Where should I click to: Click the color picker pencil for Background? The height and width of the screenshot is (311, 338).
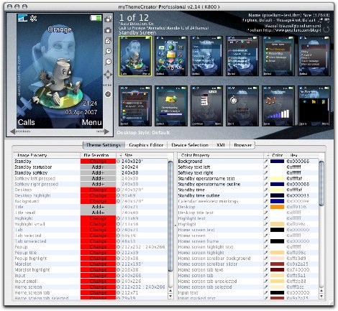[265, 162]
